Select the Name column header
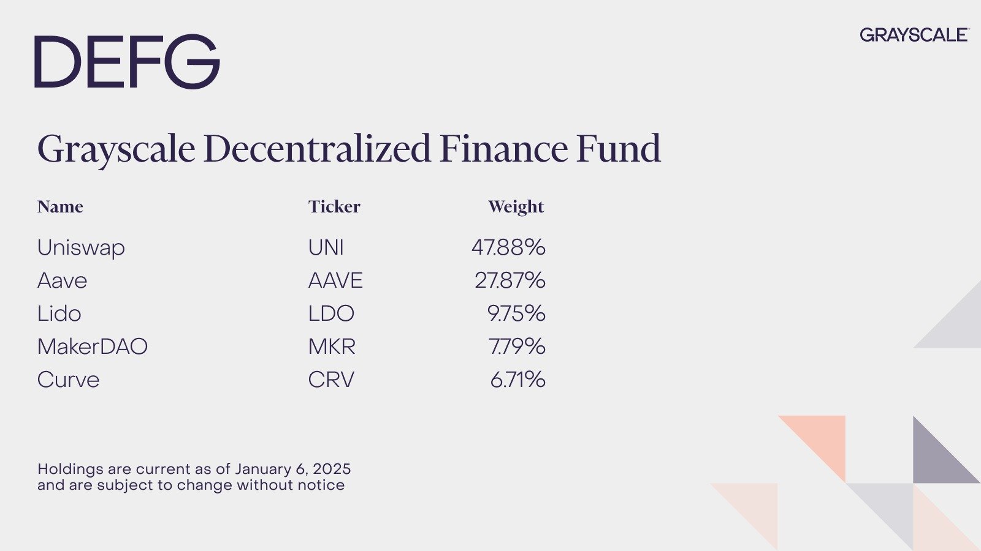981x551 pixels. [60, 207]
